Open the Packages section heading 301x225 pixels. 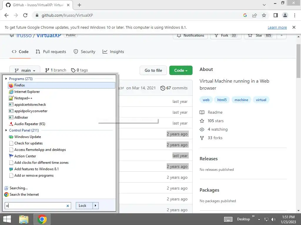tap(209, 190)
